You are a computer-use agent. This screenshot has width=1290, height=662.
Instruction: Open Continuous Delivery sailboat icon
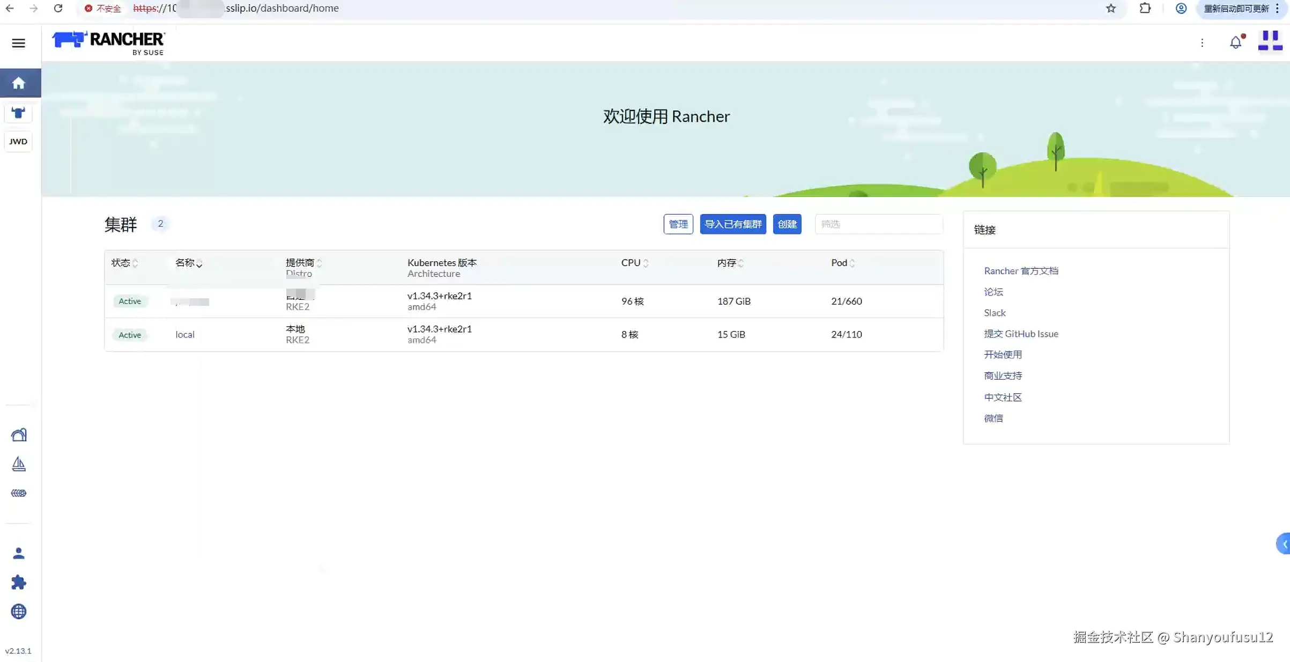tap(19, 464)
